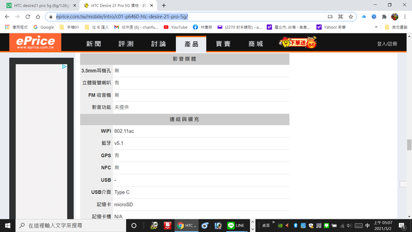Open the Facebook 林慶朗 bookmark
This screenshot has width=412, height=232.
203,27
